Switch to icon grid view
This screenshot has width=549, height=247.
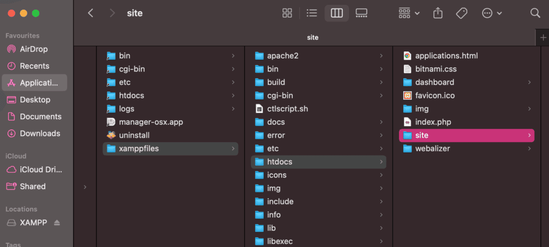[287, 13]
